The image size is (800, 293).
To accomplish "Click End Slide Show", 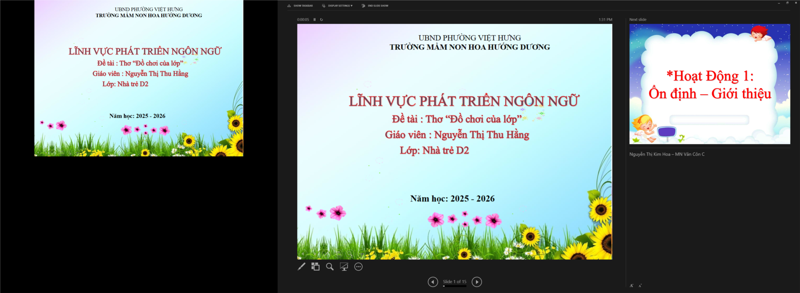I will tap(375, 6).
